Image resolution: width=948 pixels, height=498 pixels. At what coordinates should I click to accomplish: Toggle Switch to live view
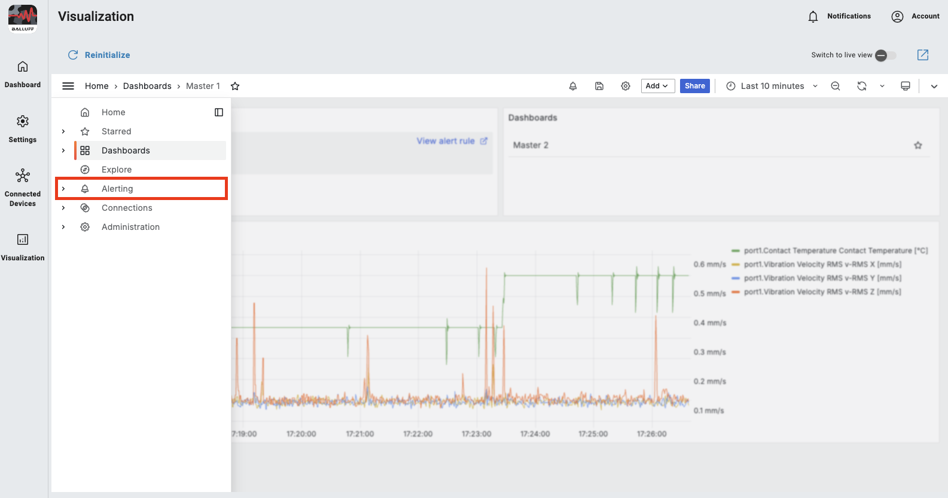(885, 56)
